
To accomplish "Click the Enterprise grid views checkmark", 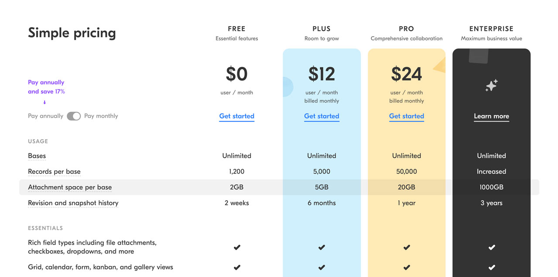I will tap(492, 267).
